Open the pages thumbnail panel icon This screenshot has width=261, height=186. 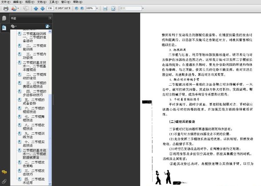point(4,18)
